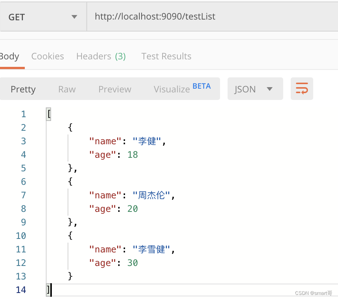Click the age value 30

pyautogui.click(x=133, y=263)
